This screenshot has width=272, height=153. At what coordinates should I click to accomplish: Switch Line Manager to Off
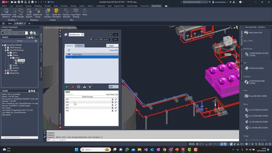pos(110,35)
